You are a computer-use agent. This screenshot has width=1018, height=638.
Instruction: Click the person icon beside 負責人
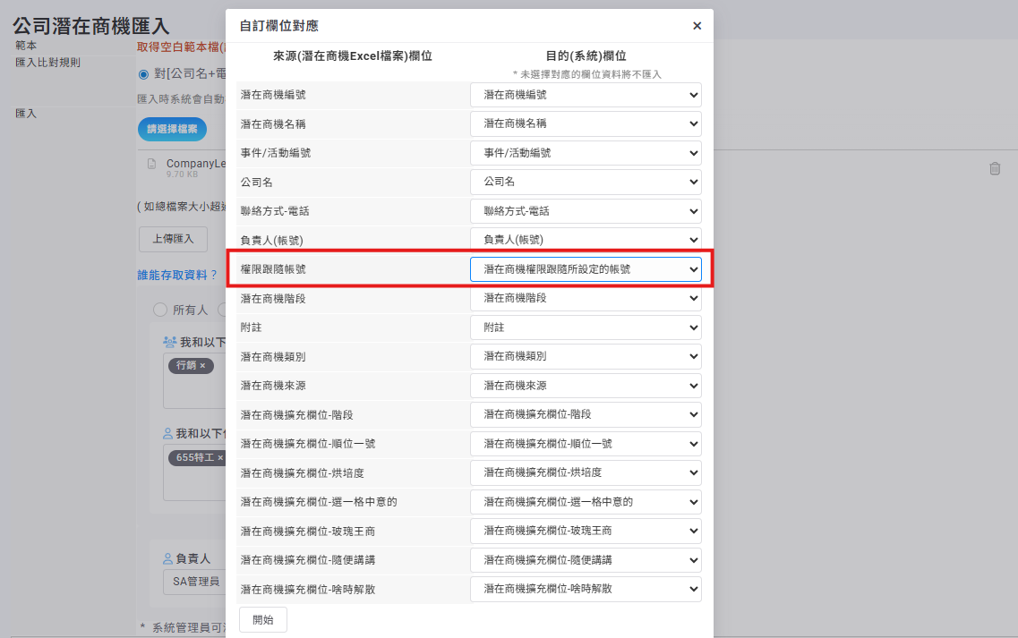click(x=167, y=558)
